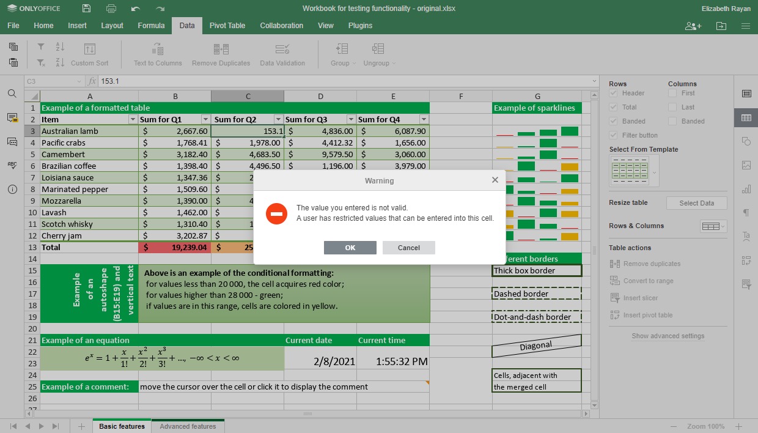Screen dimensions: 758x433
Task: Click the formula bar input field
Action: pyautogui.click(x=344, y=81)
